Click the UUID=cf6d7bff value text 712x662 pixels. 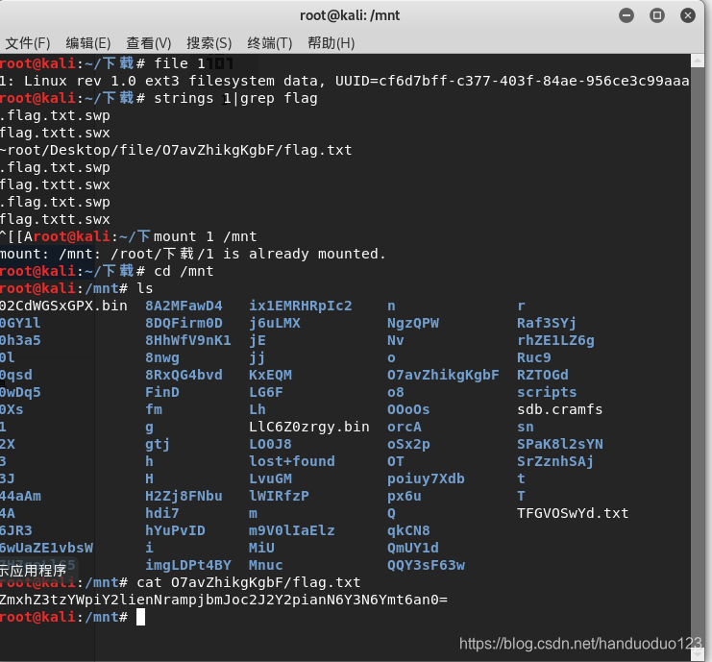click(512, 82)
